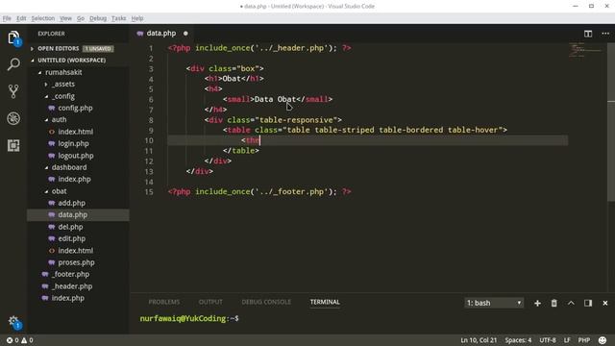Open _header.php in the explorer
This screenshot has height=346, width=615.
pyautogui.click(x=72, y=286)
